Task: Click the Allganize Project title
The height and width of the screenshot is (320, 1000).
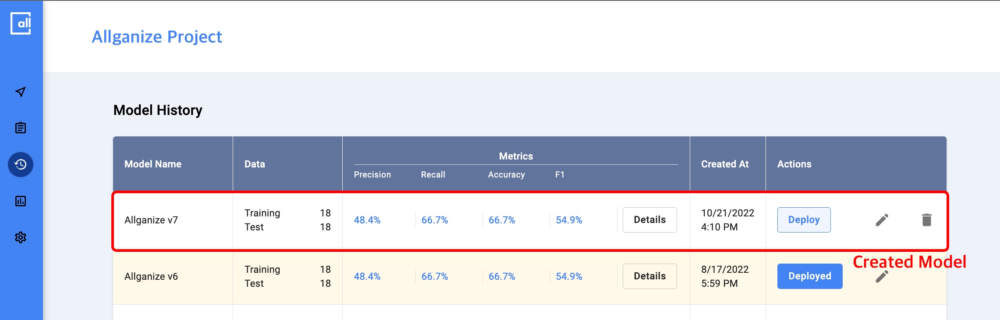Action: click(x=157, y=37)
